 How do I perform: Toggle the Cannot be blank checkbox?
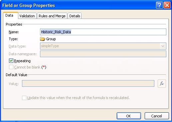11,67
